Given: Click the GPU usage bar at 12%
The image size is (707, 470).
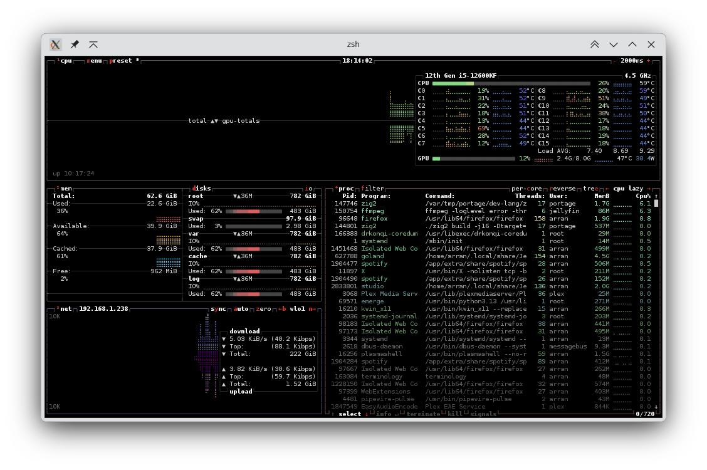Looking at the screenshot, I should coord(473,159).
